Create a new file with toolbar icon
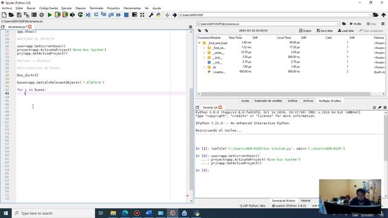The height and width of the screenshot is (218, 388). point(4,15)
